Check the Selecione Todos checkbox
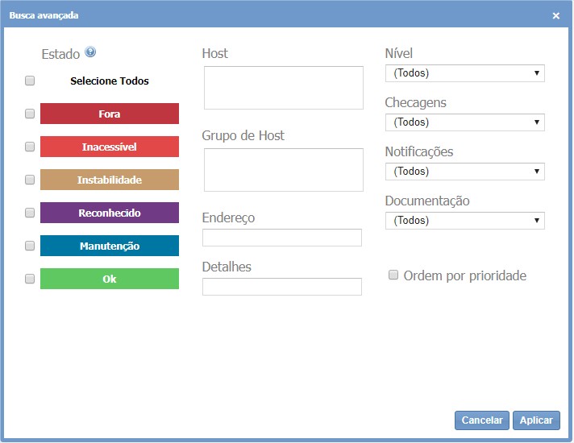Screen dimensions: 574x443 [30, 81]
